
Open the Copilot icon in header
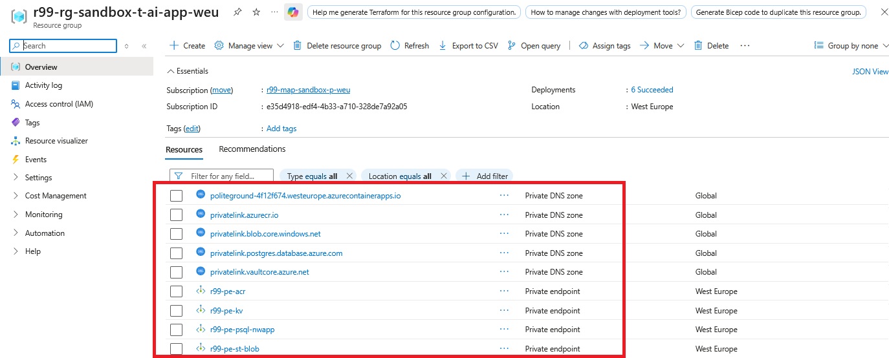tap(293, 12)
